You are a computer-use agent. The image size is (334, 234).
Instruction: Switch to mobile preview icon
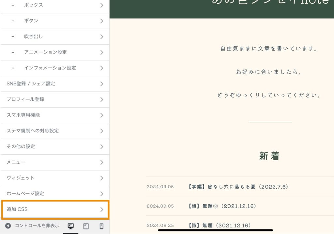(102, 226)
